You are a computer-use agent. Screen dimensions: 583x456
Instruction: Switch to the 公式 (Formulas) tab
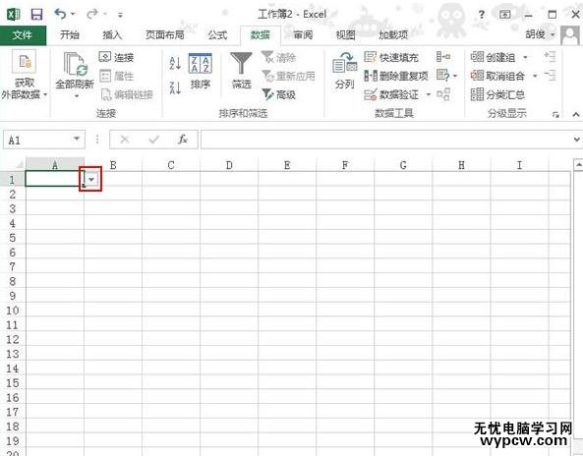(217, 35)
